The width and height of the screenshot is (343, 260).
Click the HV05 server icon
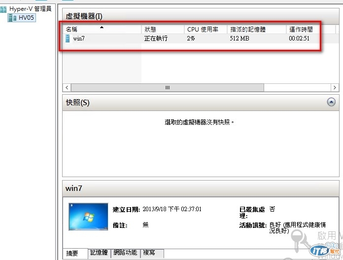(x=12, y=18)
